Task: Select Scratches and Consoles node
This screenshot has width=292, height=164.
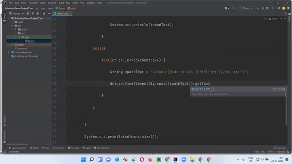Action: tap(25, 56)
